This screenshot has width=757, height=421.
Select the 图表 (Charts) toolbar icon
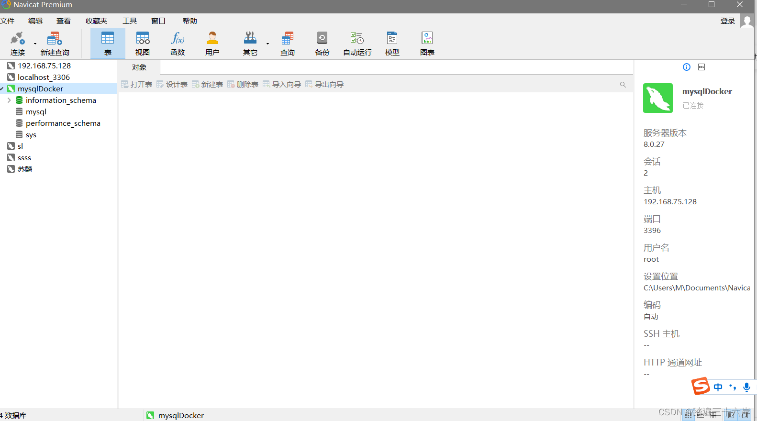427,44
